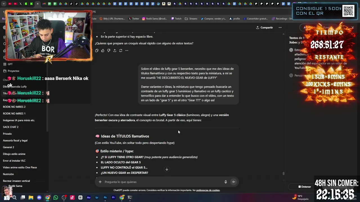Activate voice mode icon in the prompt box
The height and width of the screenshot is (202, 360).
233,182
